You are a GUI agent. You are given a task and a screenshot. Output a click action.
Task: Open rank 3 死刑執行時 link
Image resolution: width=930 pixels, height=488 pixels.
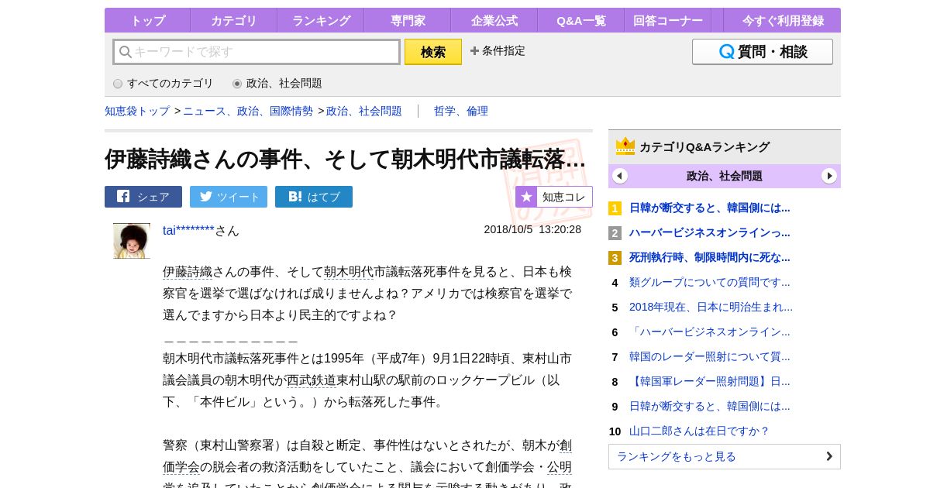710,257
